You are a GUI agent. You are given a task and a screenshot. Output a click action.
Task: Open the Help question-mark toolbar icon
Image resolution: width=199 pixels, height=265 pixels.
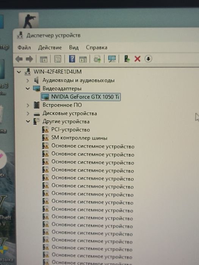72,59
